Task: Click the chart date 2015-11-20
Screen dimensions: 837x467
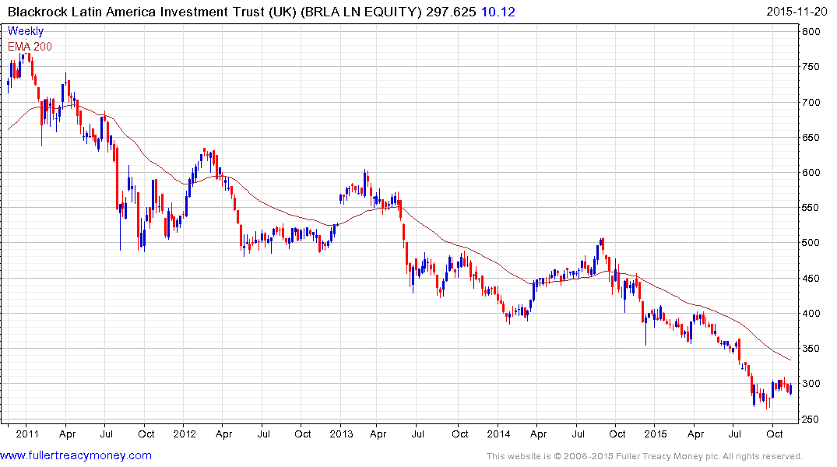Action: (797, 12)
